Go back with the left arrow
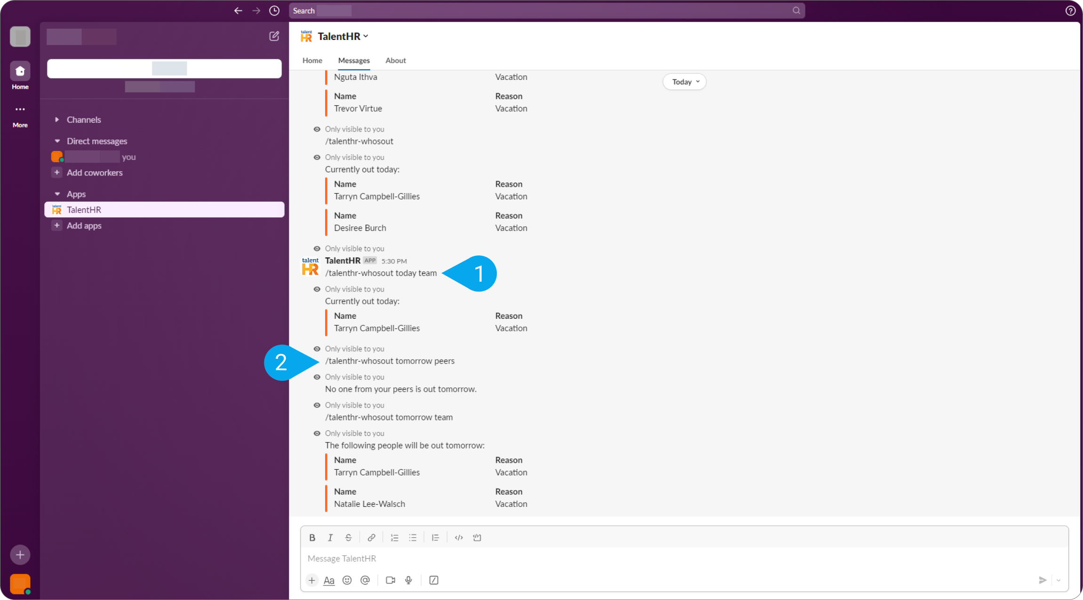 click(238, 10)
